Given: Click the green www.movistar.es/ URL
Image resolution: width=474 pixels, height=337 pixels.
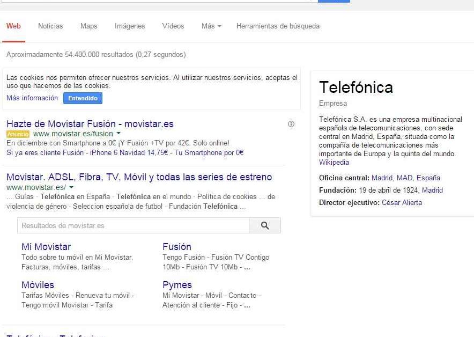Looking at the screenshot, I should pos(36,187).
